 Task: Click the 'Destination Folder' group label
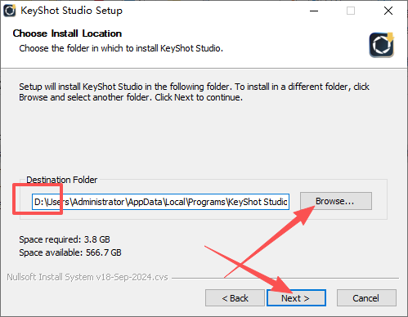tap(62, 180)
